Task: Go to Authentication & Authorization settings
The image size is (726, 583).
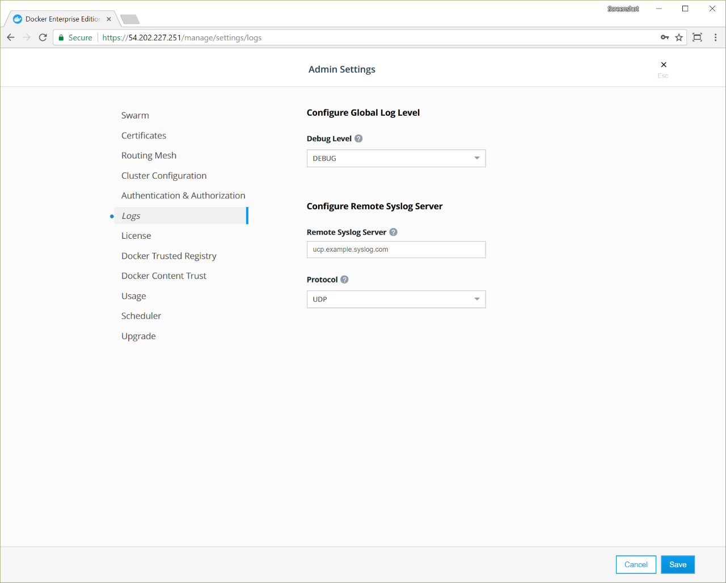Action: 183,196
